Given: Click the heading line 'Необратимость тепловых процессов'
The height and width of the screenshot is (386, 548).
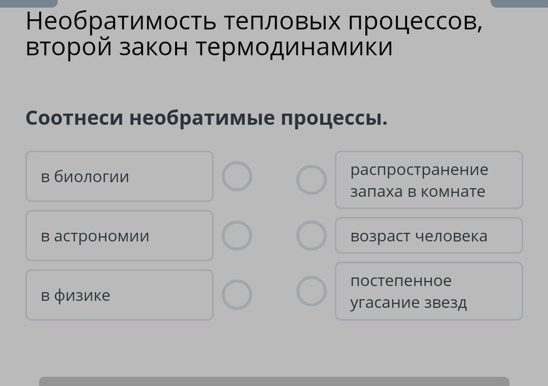Looking at the screenshot, I should click(254, 21).
